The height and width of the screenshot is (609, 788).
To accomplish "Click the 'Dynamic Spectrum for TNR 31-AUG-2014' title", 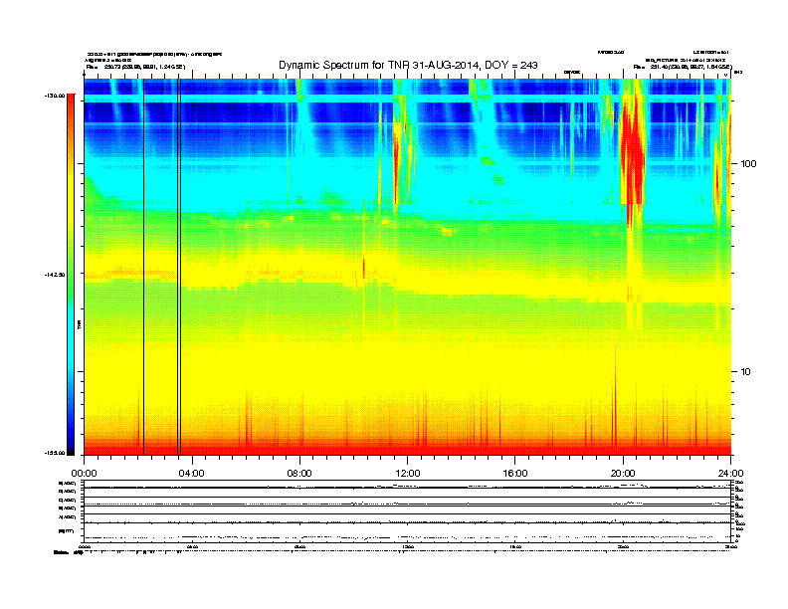I will 408,66.
